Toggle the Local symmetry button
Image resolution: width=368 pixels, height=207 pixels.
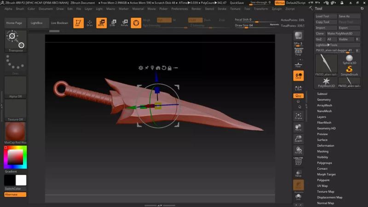point(298,76)
